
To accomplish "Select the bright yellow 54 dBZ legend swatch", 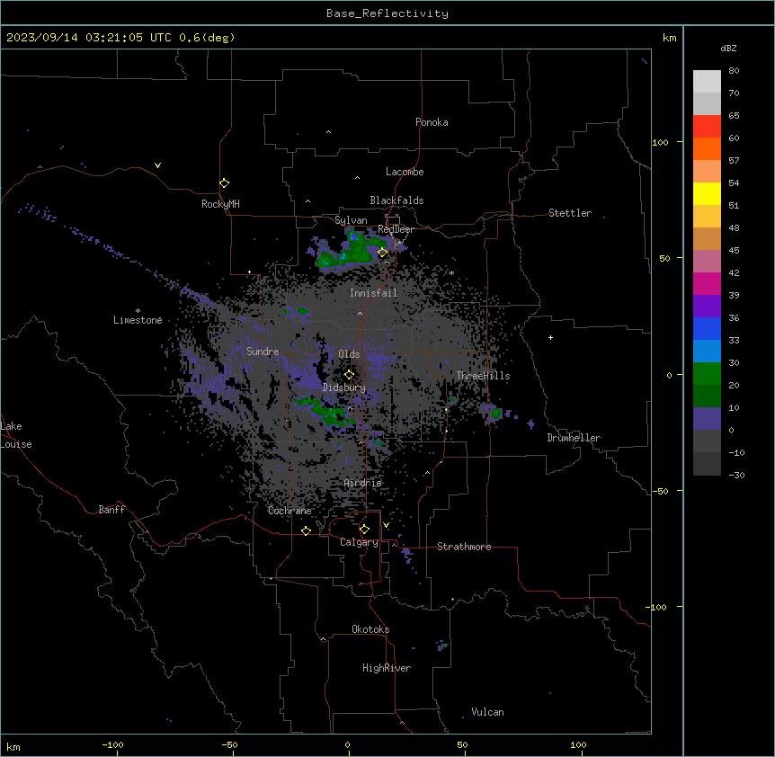I will pos(707,193).
